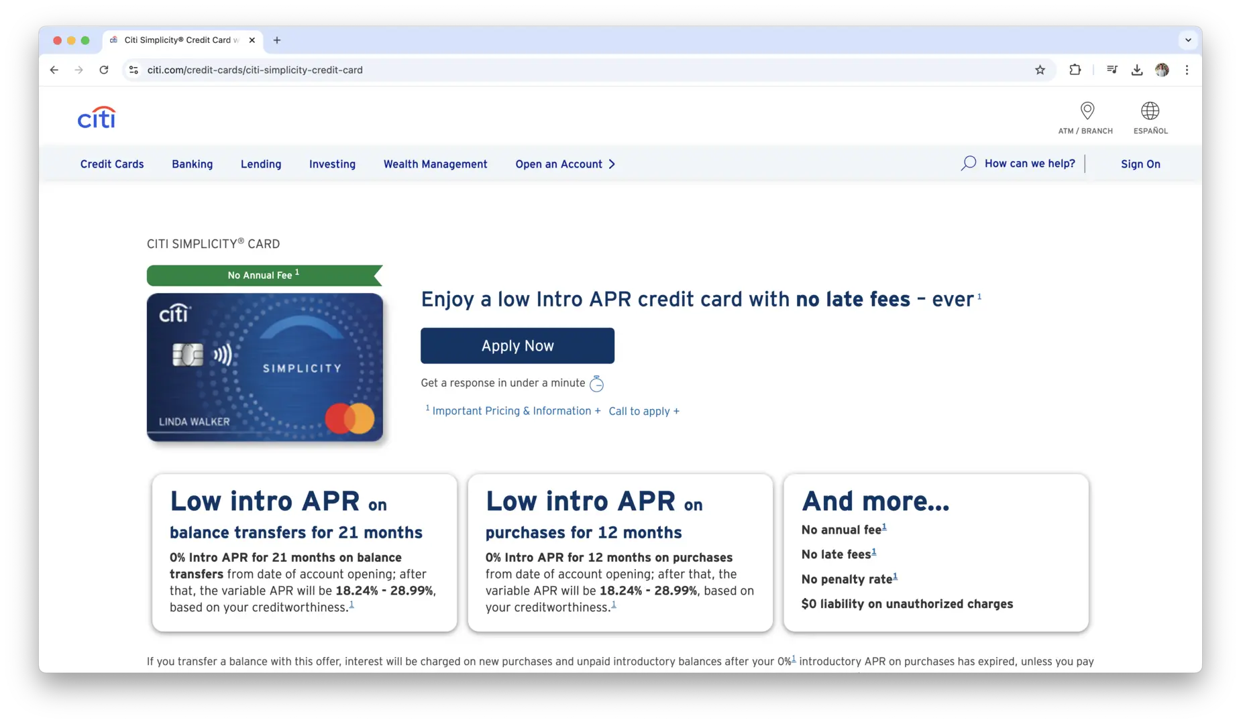The height and width of the screenshot is (724, 1241).
Task: Expand the Call to apply section
Action: click(x=644, y=411)
